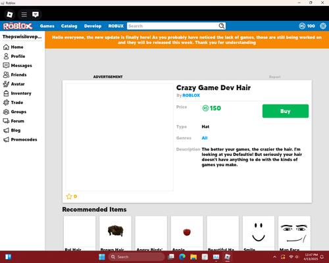Click the All genres link
Image resolution: width=329 pixels, height=263 pixels.
click(x=205, y=138)
